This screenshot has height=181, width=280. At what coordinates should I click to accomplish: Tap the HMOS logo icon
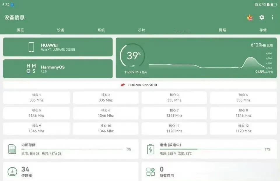click(x=31, y=68)
